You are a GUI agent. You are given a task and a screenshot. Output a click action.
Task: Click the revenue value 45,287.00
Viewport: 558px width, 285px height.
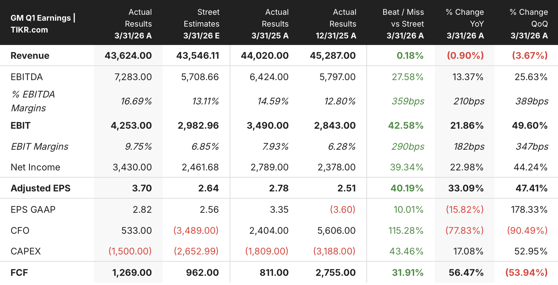333,55
